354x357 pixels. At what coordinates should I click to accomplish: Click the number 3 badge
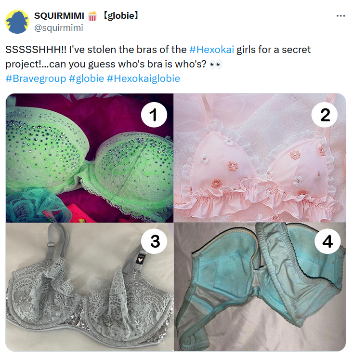[155, 241]
